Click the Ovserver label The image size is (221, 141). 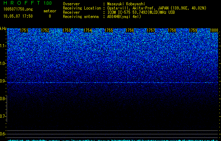(x=71, y=4)
